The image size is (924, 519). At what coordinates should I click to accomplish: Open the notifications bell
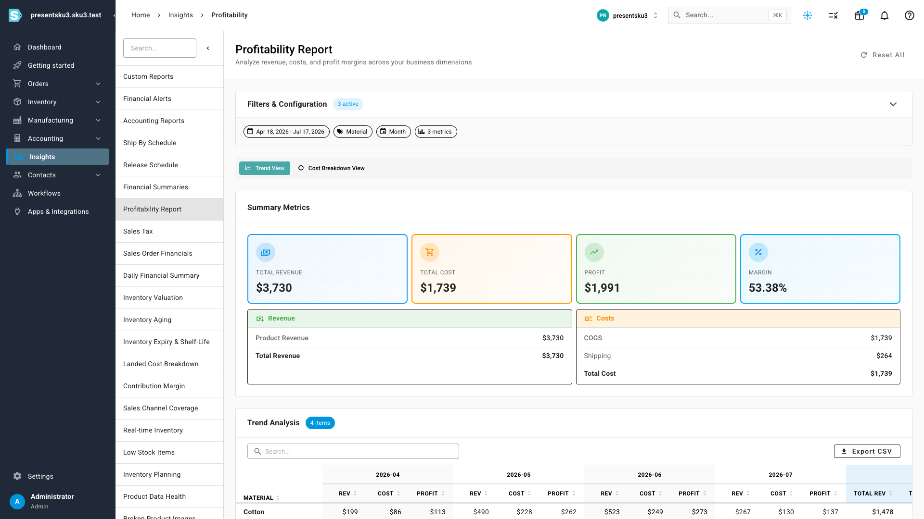[885, 15]
